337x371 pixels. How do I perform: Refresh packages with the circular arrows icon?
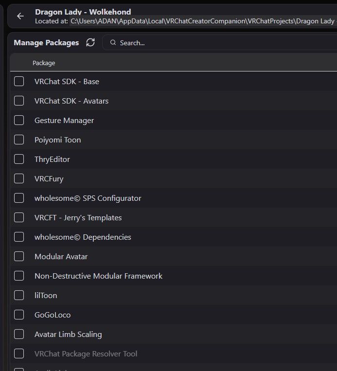tap(90, 43)
